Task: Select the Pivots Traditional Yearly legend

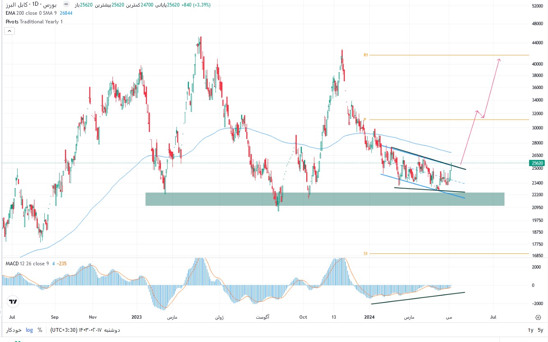Action: click(x=34, y=21)
